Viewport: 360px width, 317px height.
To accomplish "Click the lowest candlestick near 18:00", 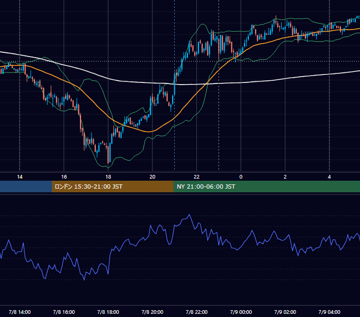I will (x=108, y=154).
